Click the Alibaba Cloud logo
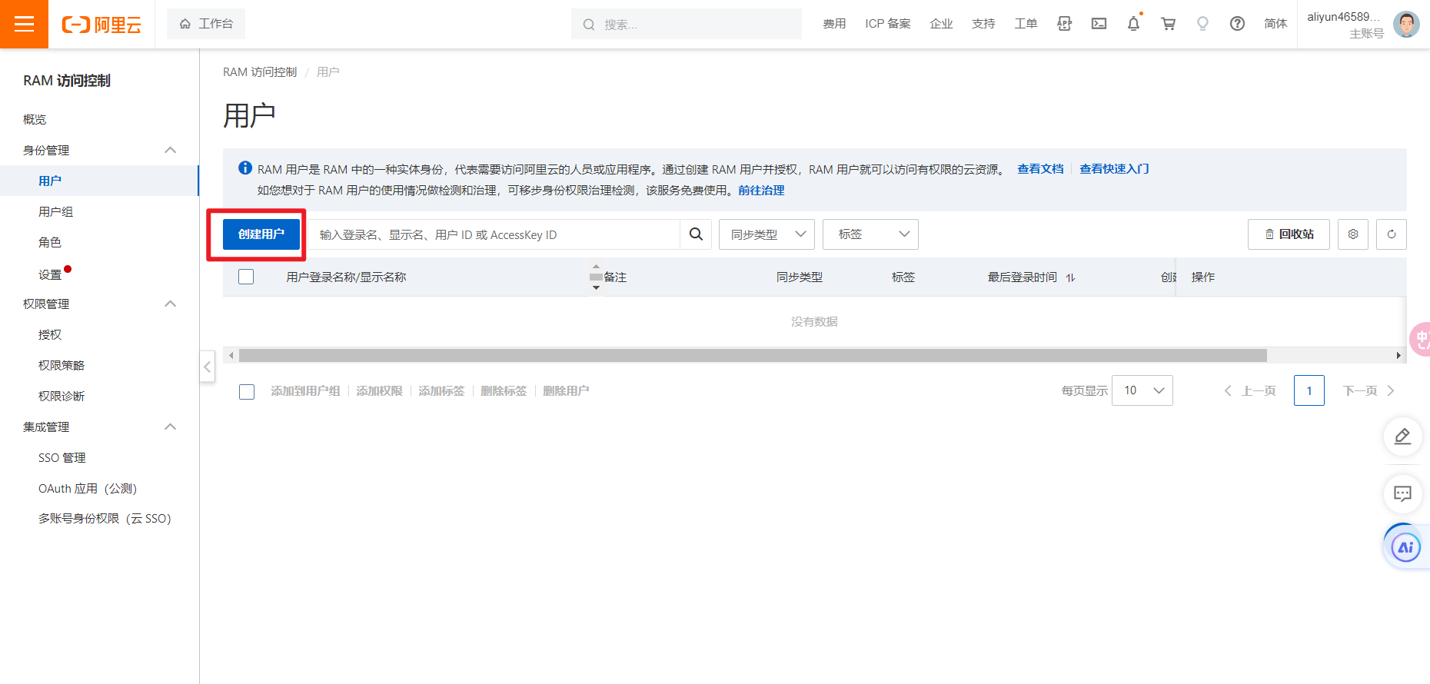This screenshot has width=1430, height=684. [101, 25]
